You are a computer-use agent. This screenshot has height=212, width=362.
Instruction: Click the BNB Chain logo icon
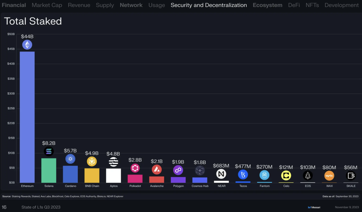point(92,161)
